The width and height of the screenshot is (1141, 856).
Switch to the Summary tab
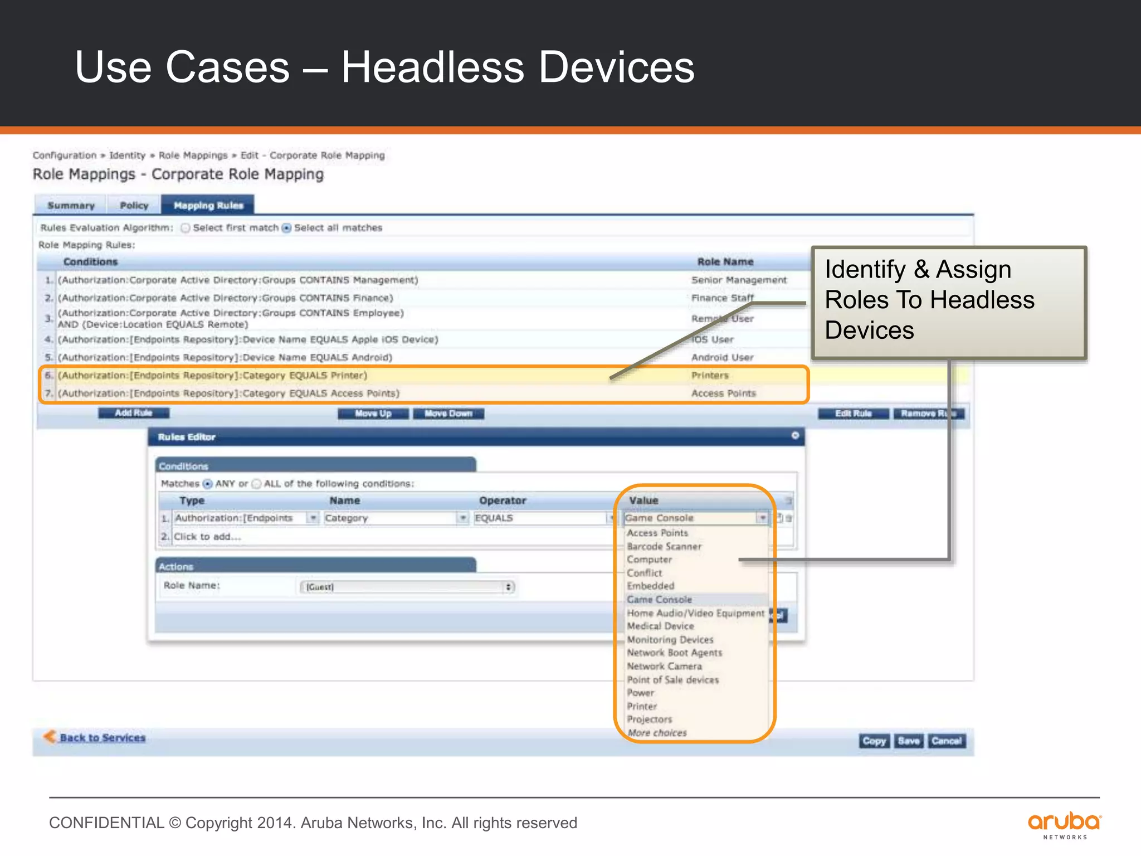pos(71,205)
